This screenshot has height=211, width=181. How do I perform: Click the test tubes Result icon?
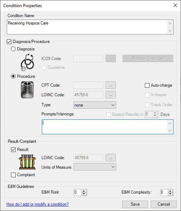(x=27, y=162)
